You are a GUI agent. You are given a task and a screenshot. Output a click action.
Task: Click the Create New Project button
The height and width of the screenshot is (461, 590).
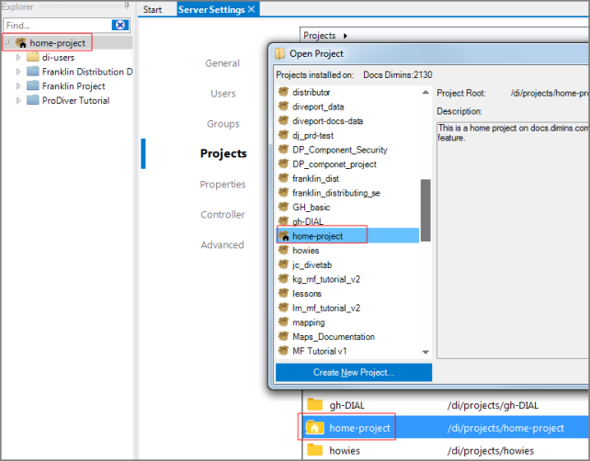coord(353,372)
